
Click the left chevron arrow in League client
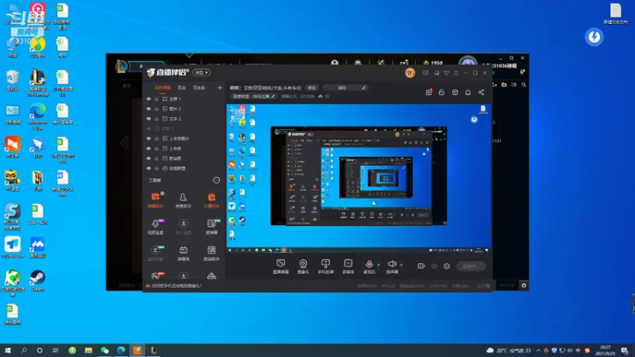[x=125, y=143]
